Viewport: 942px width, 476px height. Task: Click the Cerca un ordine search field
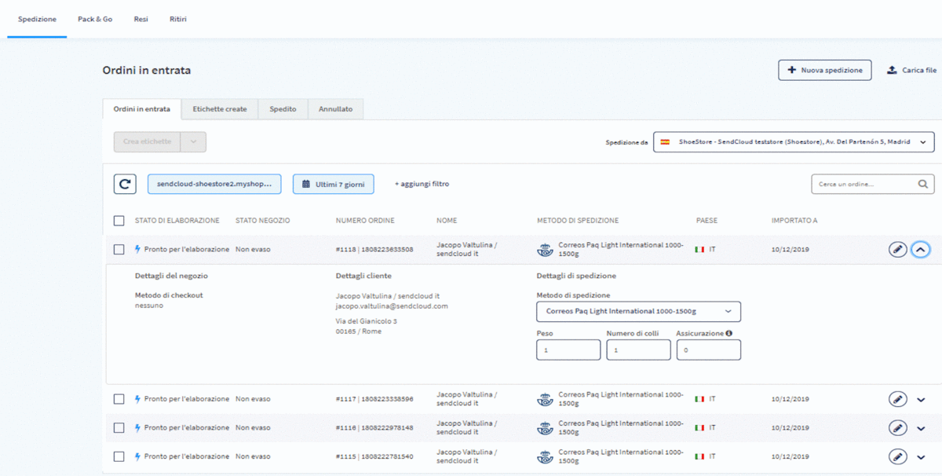873,185
